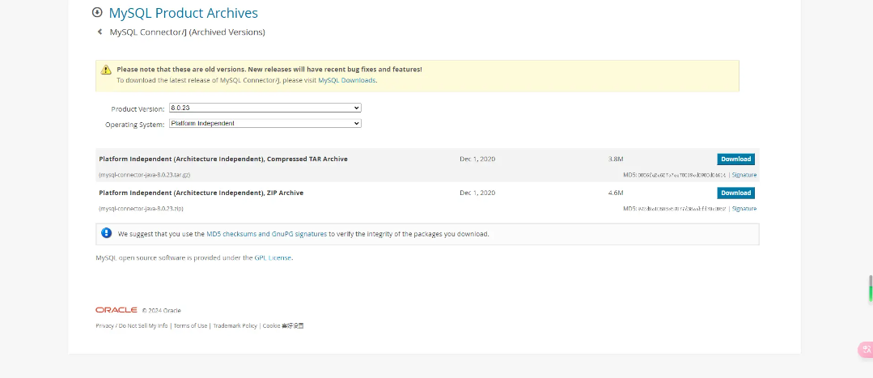The image size is (873, 378).
Task: Click the 4.6M file size
Action: pos(616,193)
